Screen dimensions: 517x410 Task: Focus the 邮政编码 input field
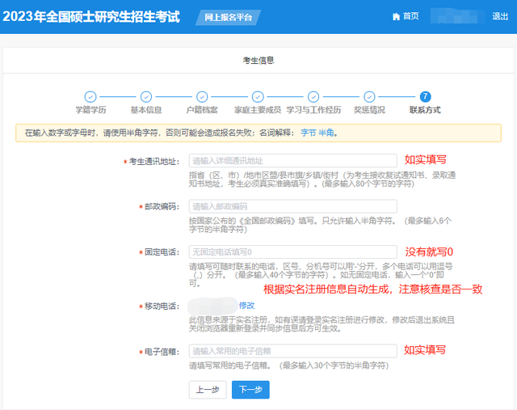pos(292,206)
